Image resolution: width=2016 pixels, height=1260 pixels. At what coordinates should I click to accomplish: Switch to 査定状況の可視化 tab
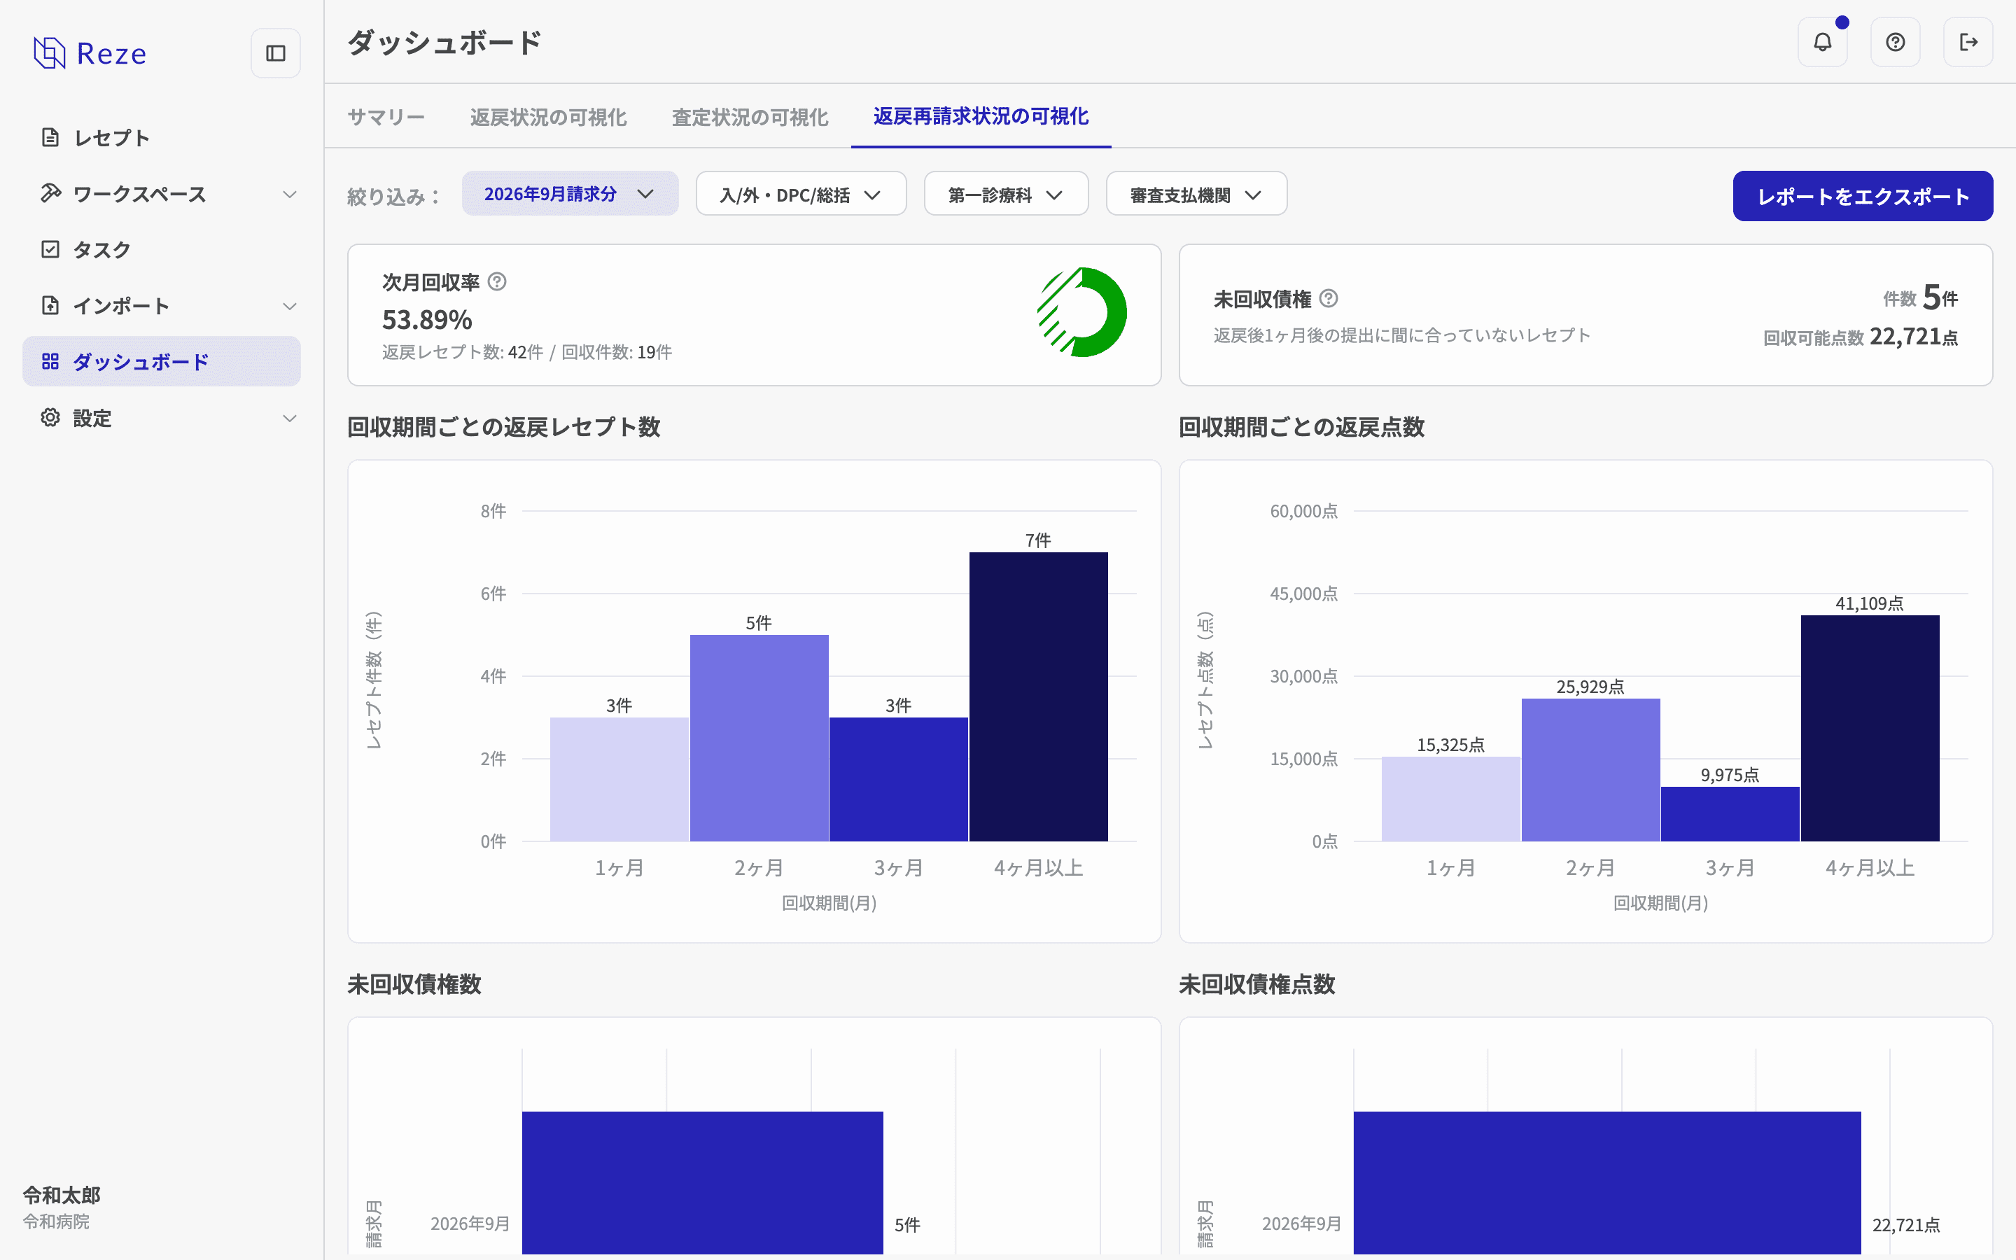(x=750, y=117)
